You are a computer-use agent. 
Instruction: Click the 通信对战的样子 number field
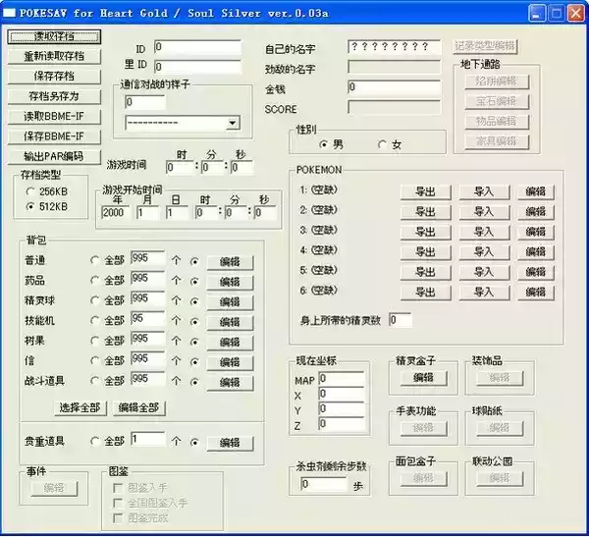pyautogui.click(x=145, y=102)
